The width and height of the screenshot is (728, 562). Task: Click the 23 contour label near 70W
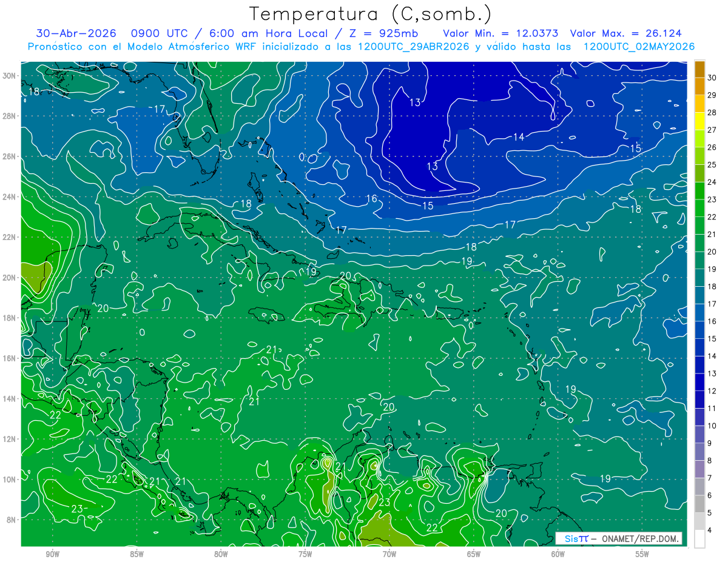(x=385, y=503)
